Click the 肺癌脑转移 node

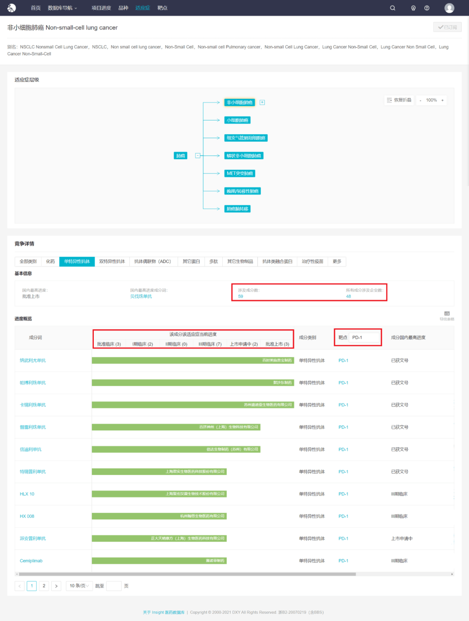click(238, 209)
